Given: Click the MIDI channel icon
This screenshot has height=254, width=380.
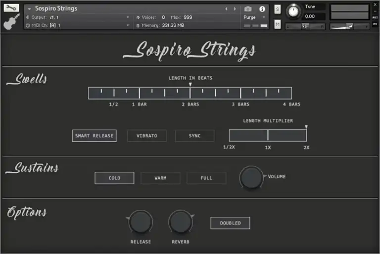Looking at the screenshot, I should [28, 25].
